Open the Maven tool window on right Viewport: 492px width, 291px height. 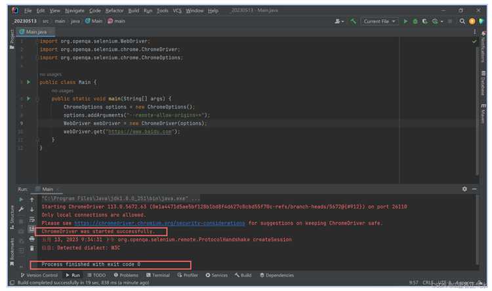tap(483, 113)
